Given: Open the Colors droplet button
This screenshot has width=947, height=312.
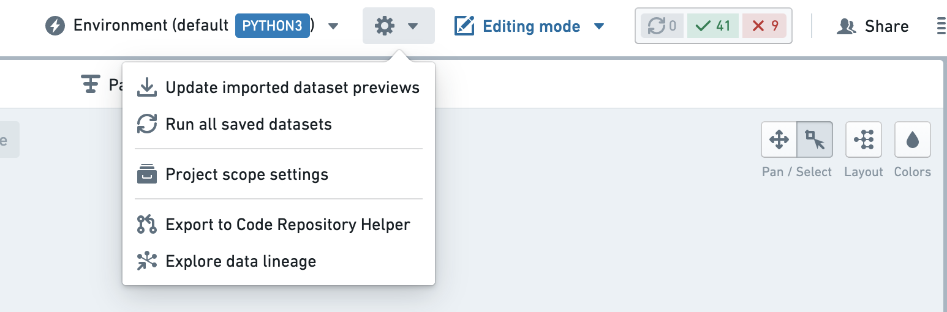Looking at the screenshot, I should [913, 139].
